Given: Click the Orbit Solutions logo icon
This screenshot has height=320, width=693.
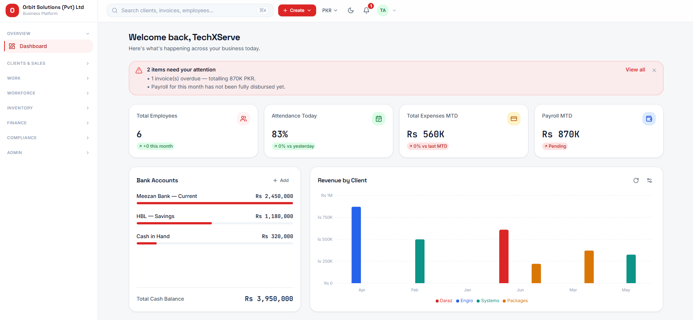Looking at the screenshot, I should 12,10.
